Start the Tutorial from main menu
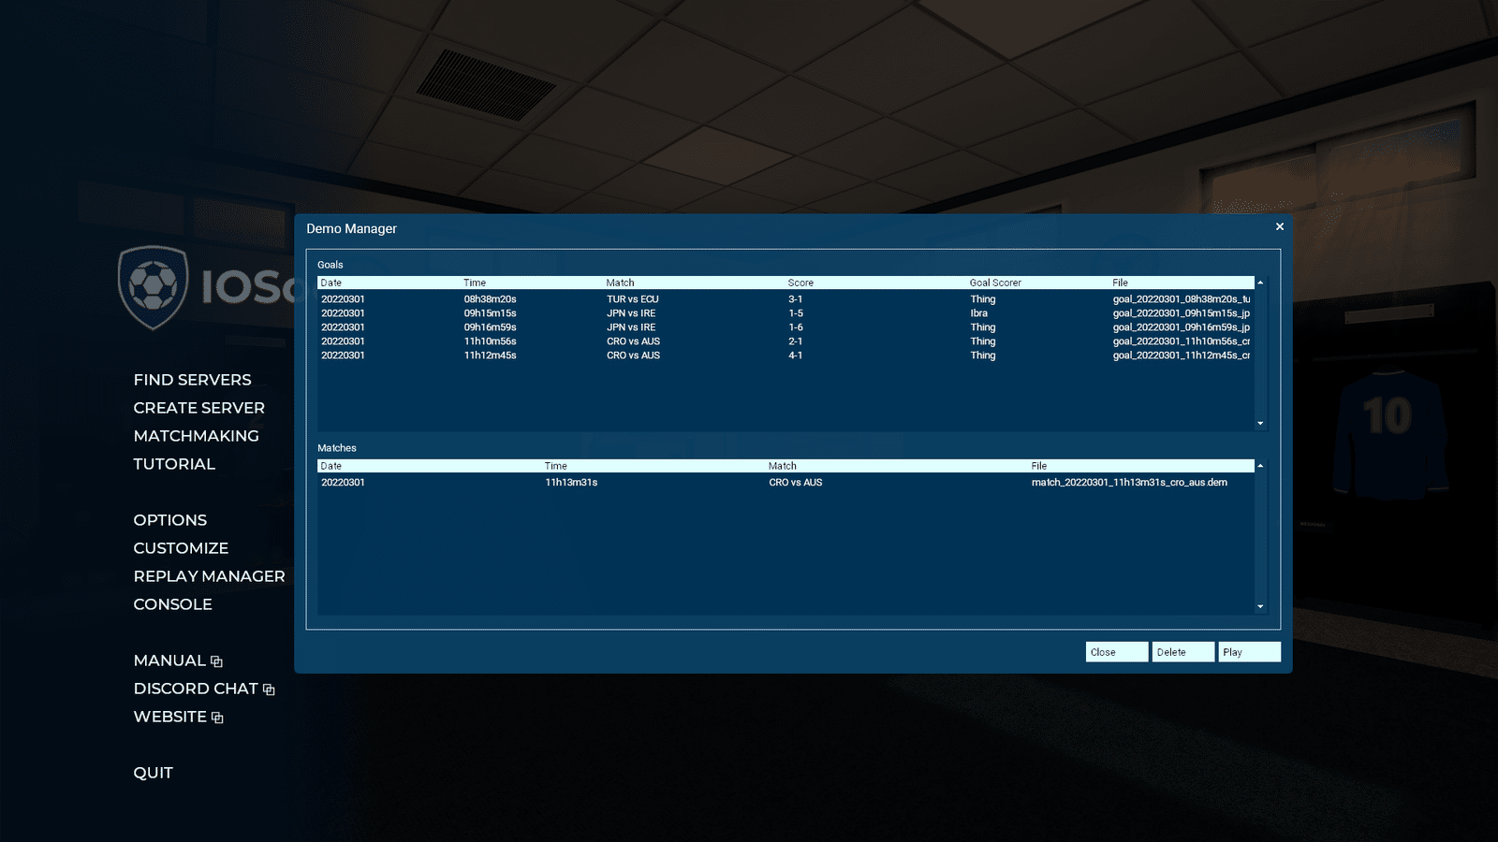 coord(174,464)
